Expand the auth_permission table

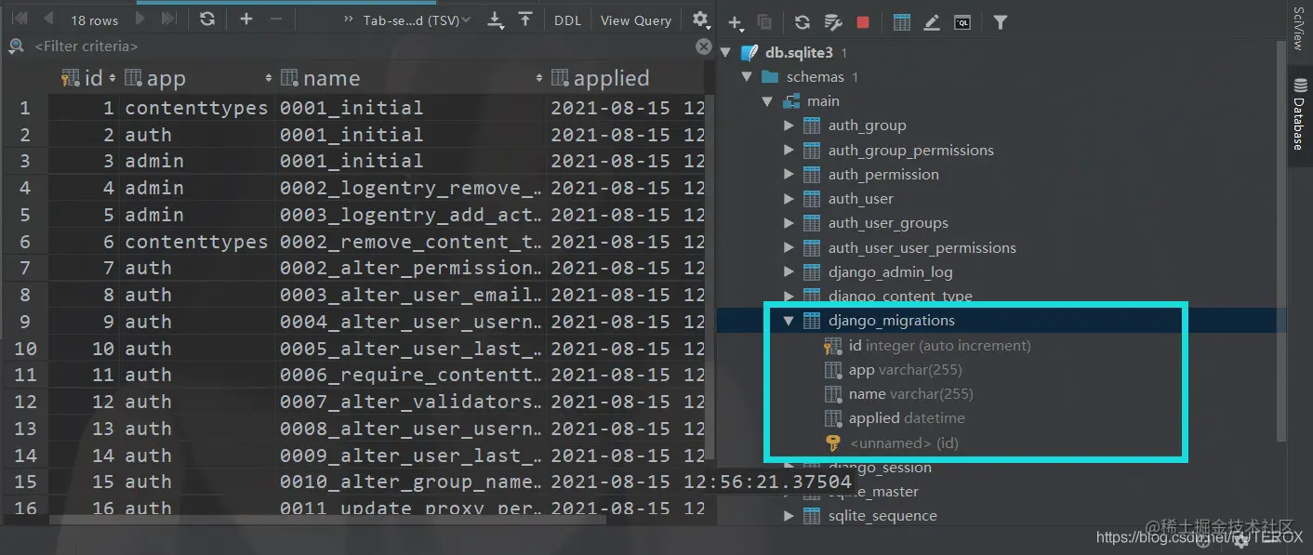coord(789,174)
